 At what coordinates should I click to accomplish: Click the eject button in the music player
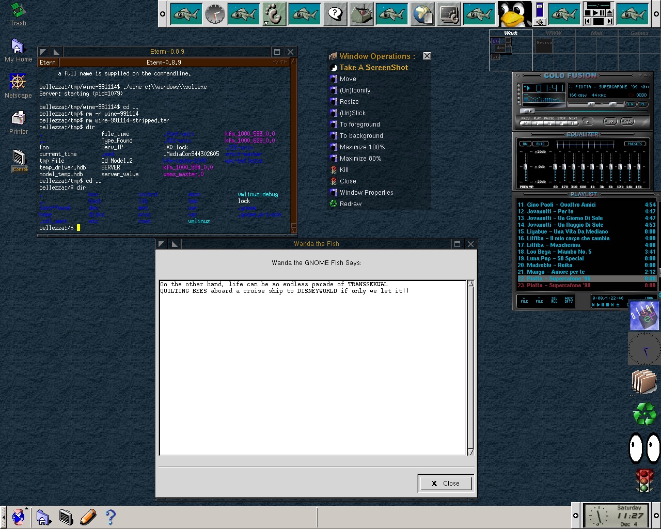(587, 122)
